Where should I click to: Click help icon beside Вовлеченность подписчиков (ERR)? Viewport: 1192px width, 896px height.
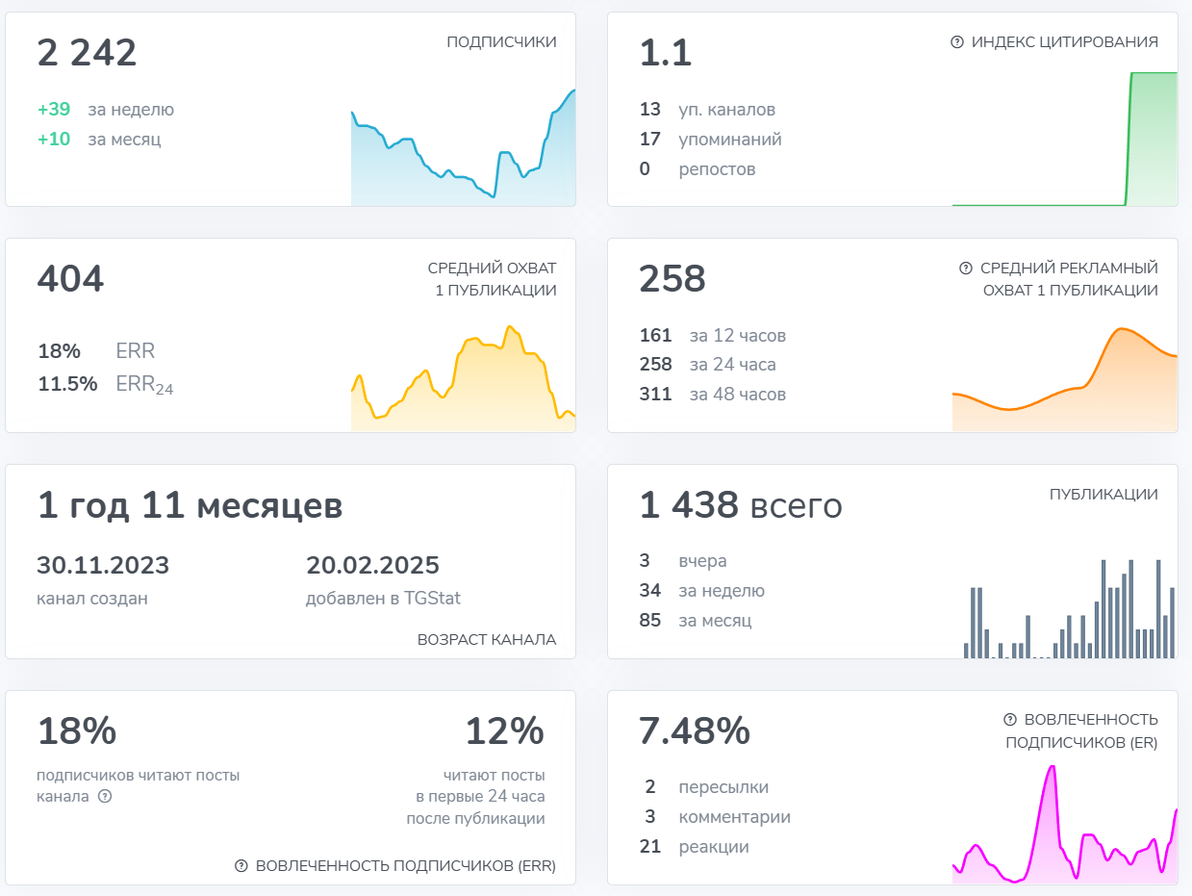[241, 866]
